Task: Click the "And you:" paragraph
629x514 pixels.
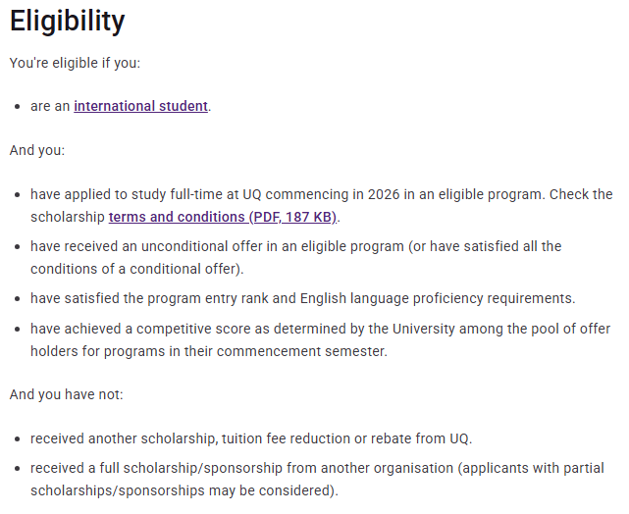Action: (36, 150)
